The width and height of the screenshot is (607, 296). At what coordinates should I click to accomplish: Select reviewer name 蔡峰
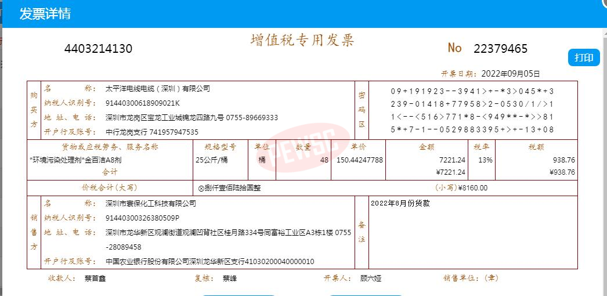pyautogui.click(x=230, y=278)
